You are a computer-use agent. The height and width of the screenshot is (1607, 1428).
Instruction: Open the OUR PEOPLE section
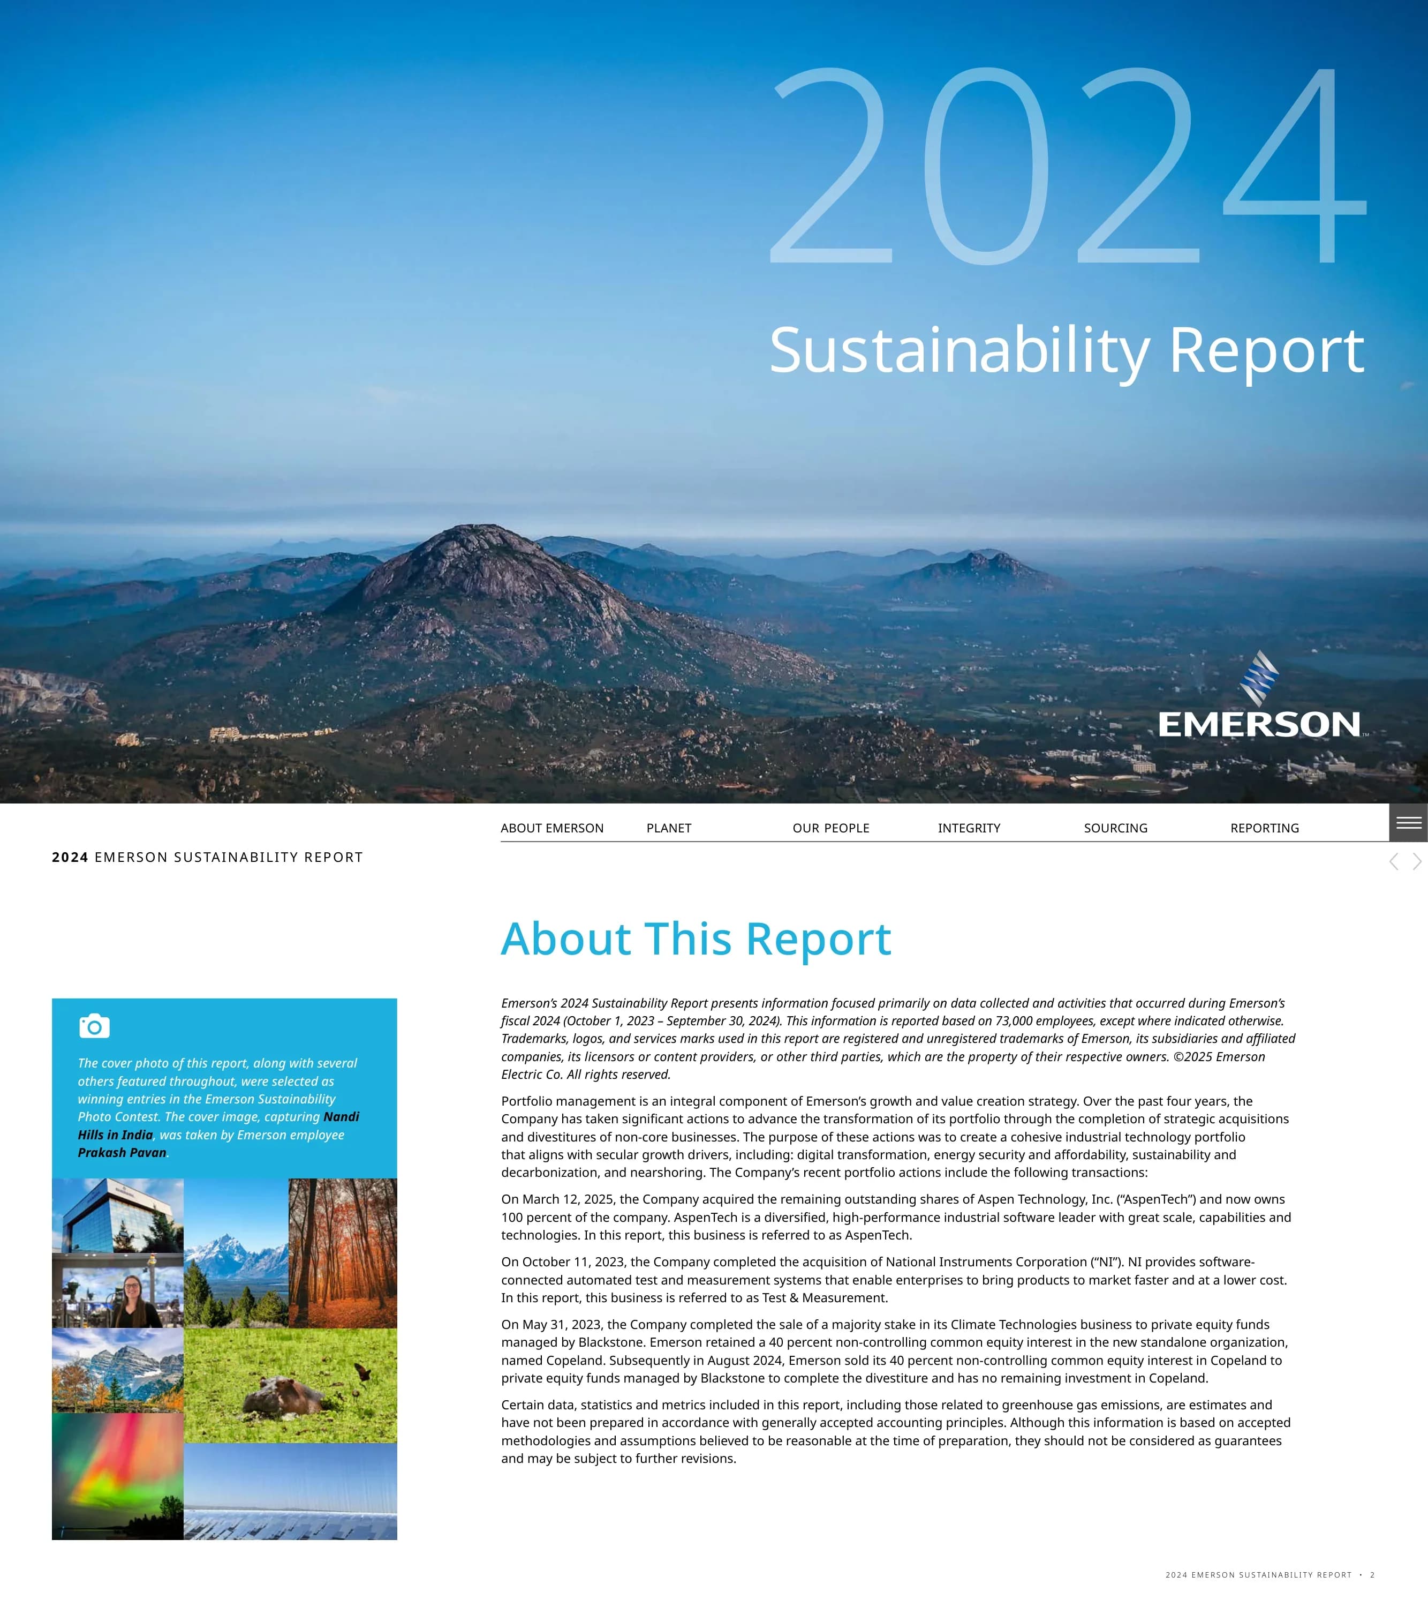[830, 828]
